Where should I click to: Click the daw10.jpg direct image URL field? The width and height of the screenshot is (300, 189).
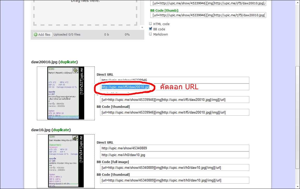click(x=174, y=155)
